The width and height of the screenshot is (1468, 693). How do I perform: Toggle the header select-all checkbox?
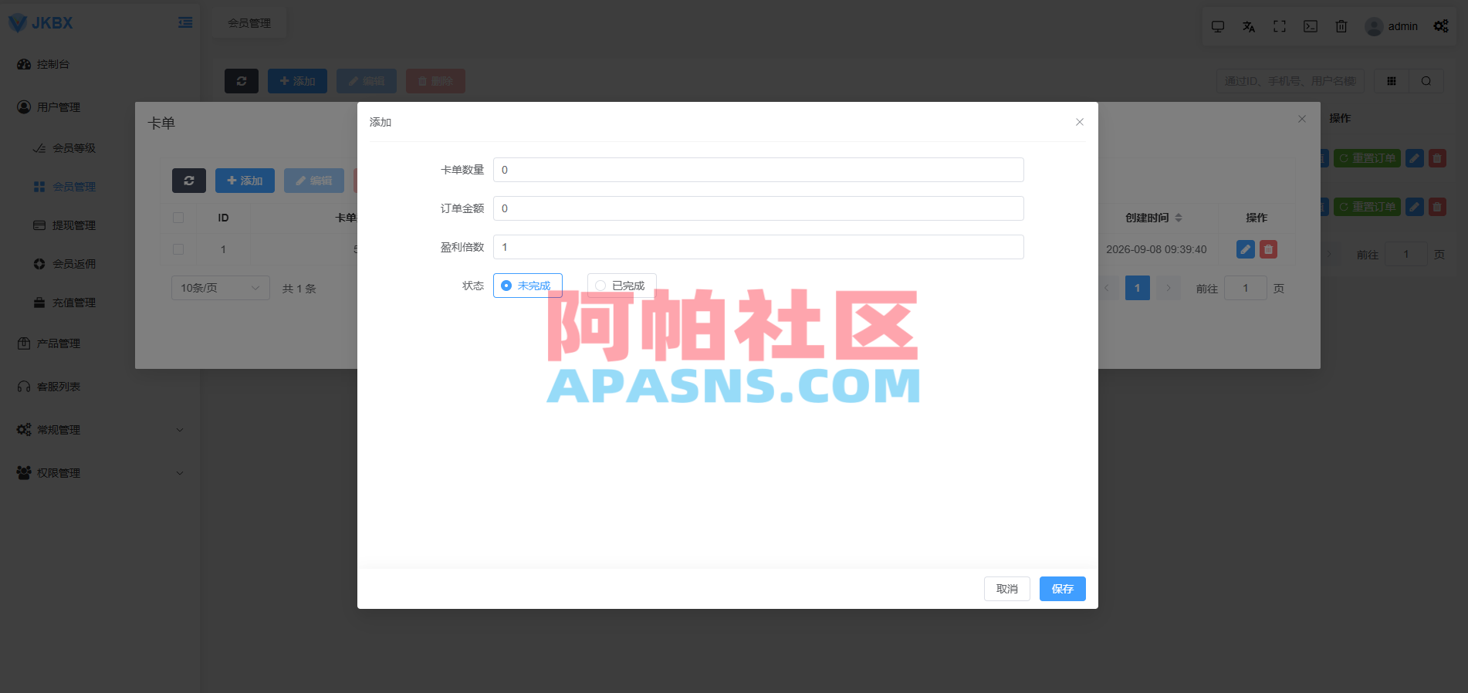pyautogui.click(x=178, y=218)
